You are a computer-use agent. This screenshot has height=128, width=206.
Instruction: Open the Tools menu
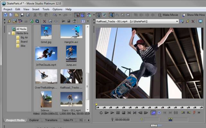pyautogui.click(x=46, y=9)
